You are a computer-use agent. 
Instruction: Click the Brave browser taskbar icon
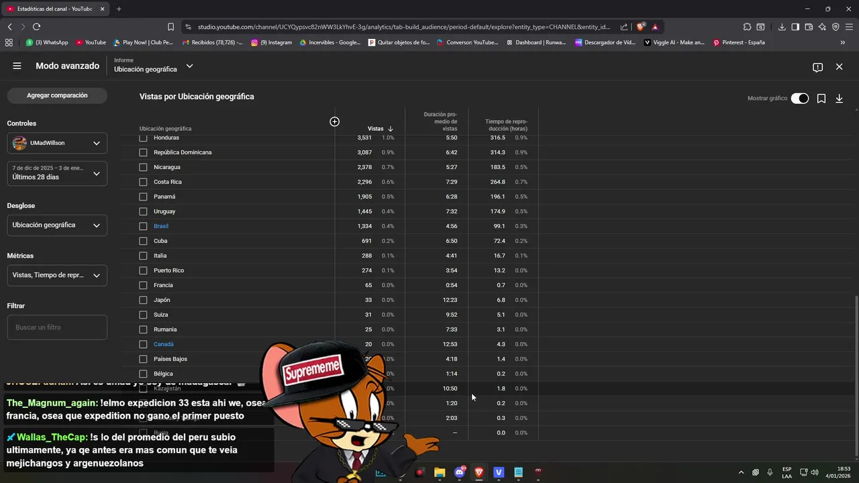tap(479, 472)
